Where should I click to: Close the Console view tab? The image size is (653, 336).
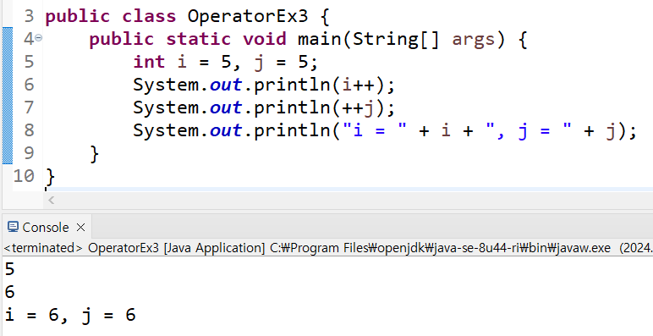(81, 227)
